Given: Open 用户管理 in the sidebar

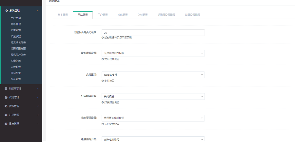Looking at the screenshot, I should 16,18.
